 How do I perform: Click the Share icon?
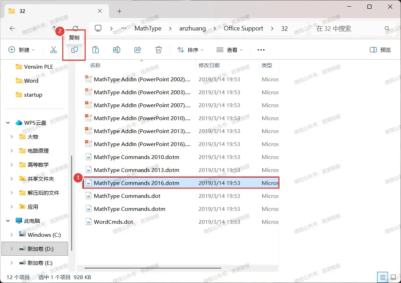point(138,50)
